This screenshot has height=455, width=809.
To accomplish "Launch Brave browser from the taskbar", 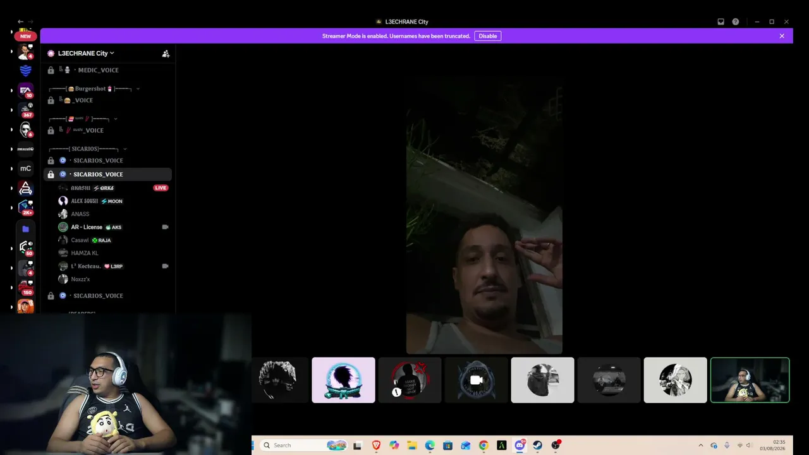I will [376, 446].
